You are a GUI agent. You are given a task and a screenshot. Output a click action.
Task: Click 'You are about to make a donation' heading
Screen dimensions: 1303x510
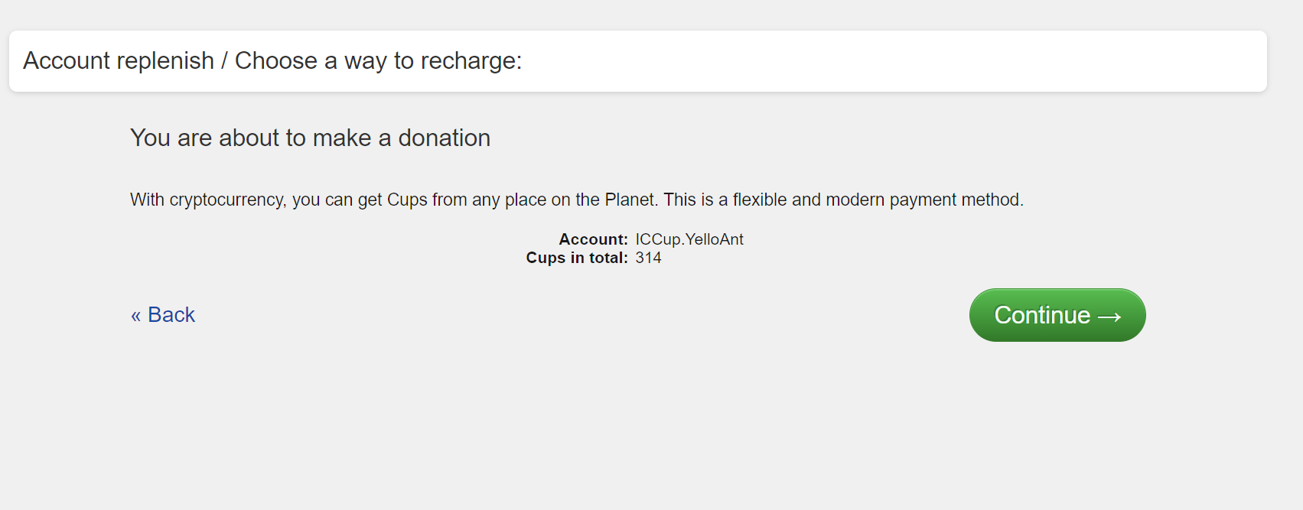(310, 138)
